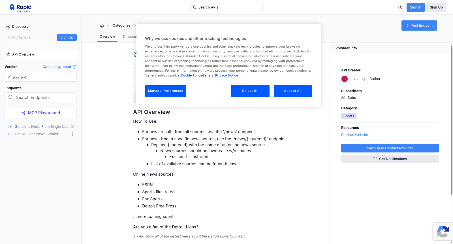Click the 'Fox Sports' list item
The image size is (453, 244).
pos(152,199)
